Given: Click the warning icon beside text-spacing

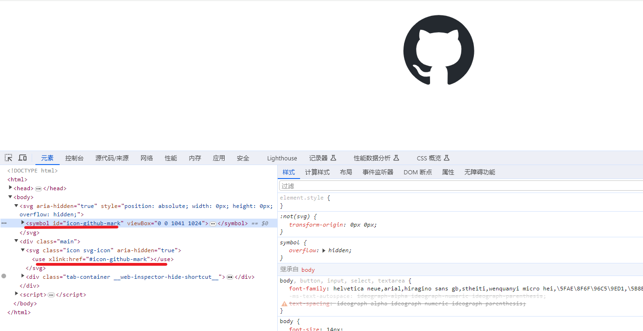Looking at the screenshot, I should (x=284, y=303).
